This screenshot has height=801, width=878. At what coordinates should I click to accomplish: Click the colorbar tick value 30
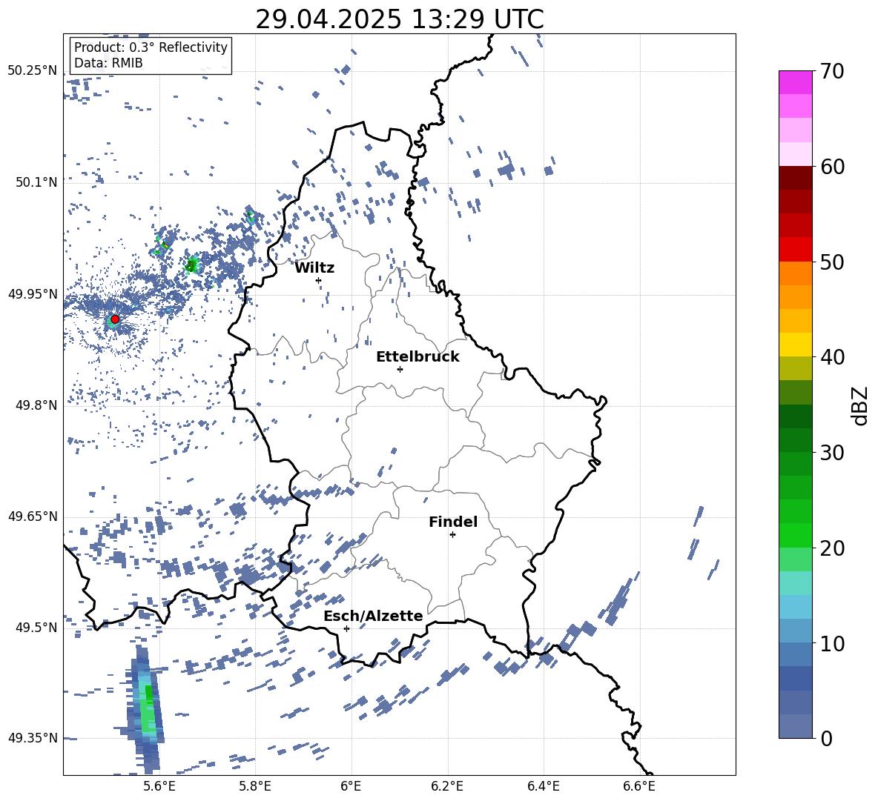tap(832, 453)
